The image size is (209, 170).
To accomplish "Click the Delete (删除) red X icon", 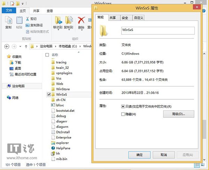I will (81, 20).
